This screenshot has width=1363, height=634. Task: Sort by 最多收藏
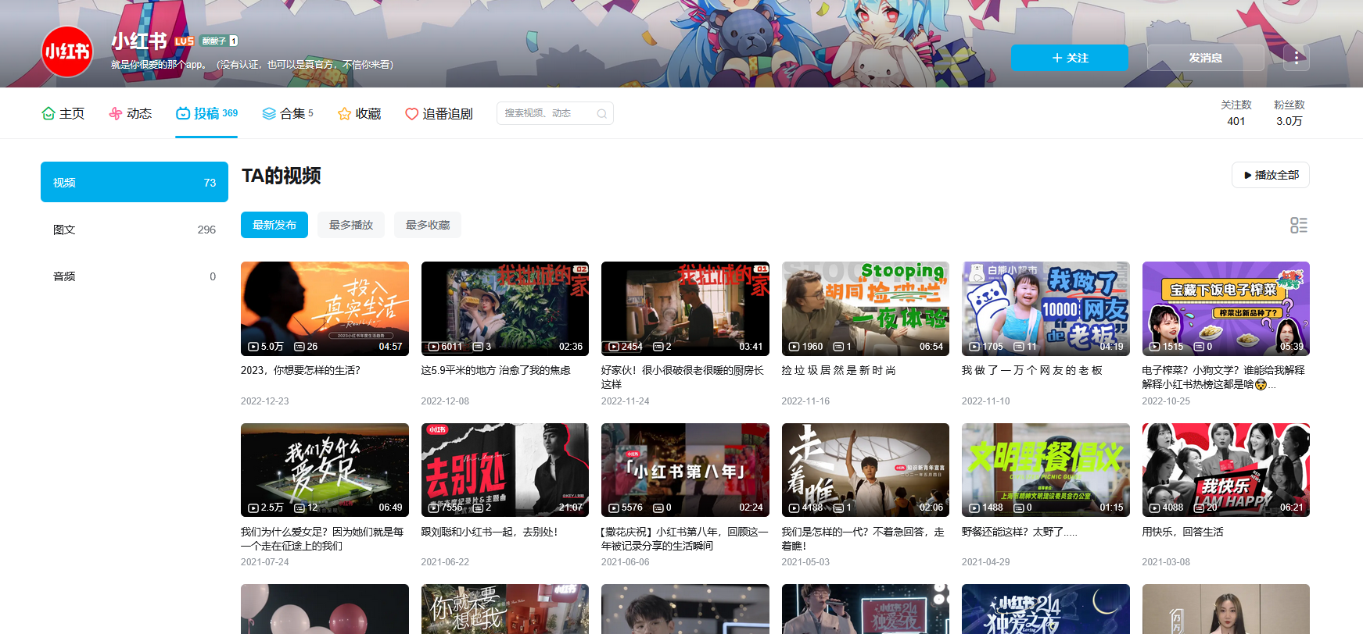(x=428, y=225)
